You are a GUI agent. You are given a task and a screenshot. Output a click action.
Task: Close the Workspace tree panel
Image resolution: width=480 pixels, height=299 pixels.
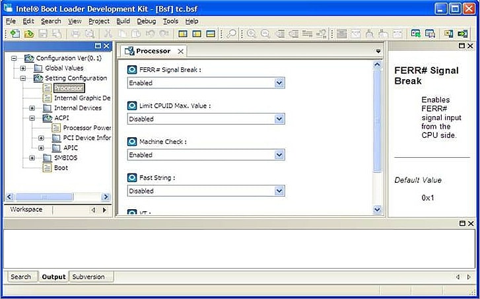(x=106, y=46)
